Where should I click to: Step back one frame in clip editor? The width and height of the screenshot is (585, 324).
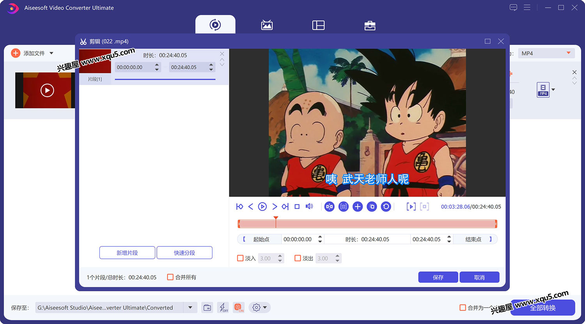click(251, 207)
